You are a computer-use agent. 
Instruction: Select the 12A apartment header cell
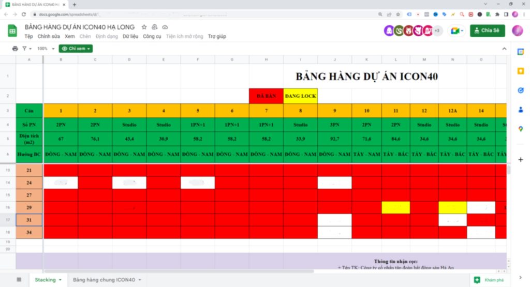click(x=452, y=111)
